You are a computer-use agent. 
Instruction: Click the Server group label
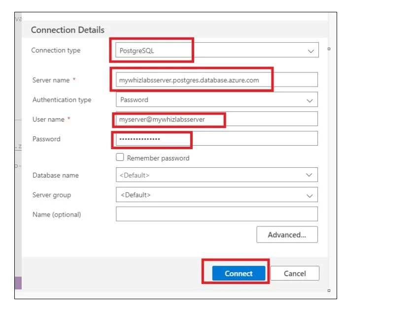52,195
